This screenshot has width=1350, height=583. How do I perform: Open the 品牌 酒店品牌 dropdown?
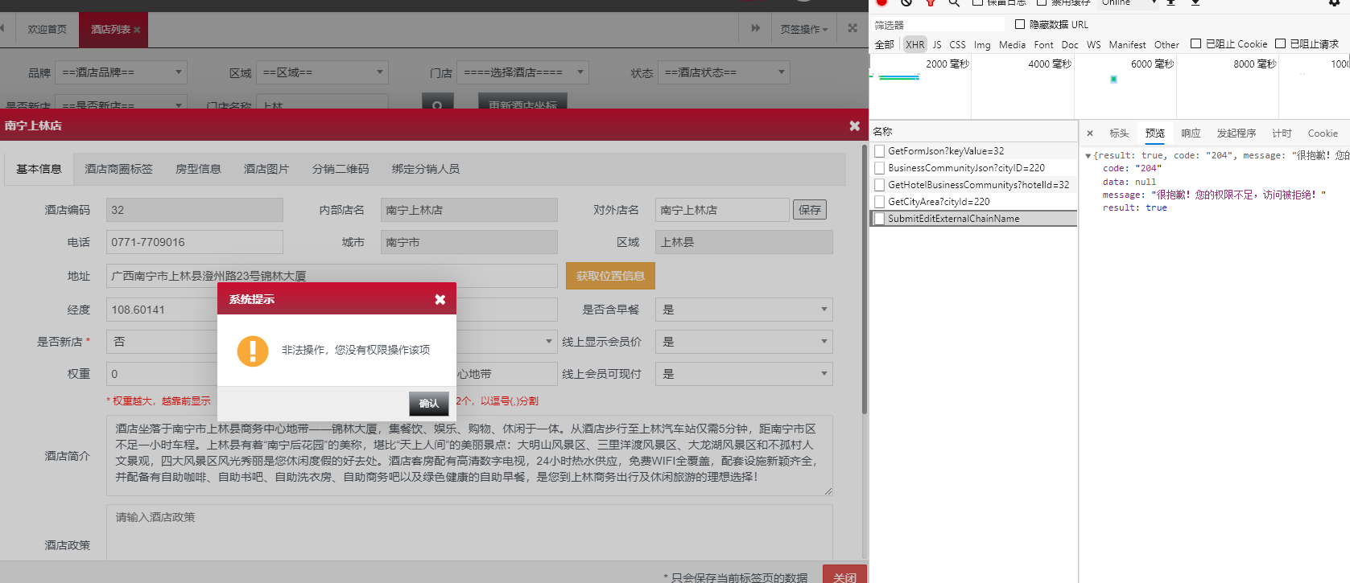tap(122, 72)
